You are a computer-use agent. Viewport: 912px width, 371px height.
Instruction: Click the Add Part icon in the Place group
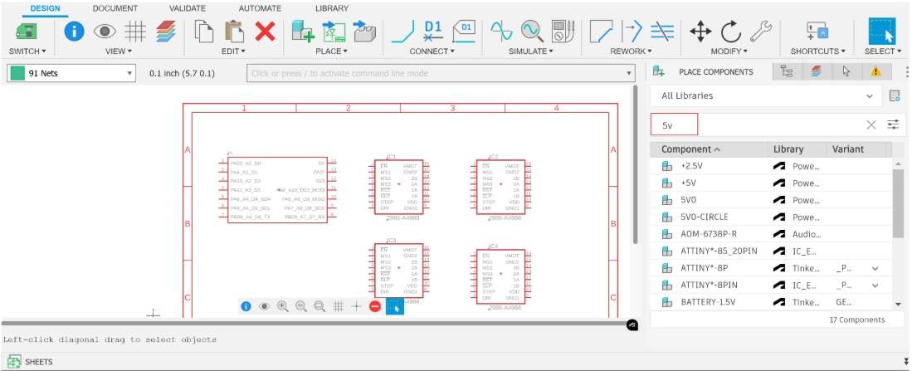(x=302, y=31)
